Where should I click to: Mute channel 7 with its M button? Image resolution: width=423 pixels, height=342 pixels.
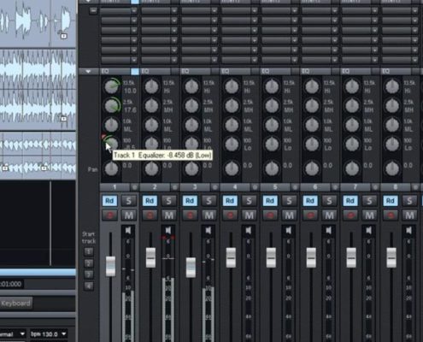coord(370,215)
